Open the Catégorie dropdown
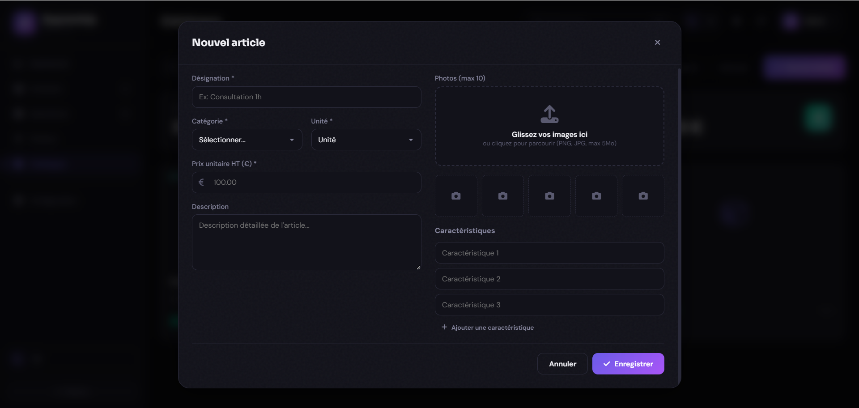The image size is (859, 408). click(x=247, y=140)
